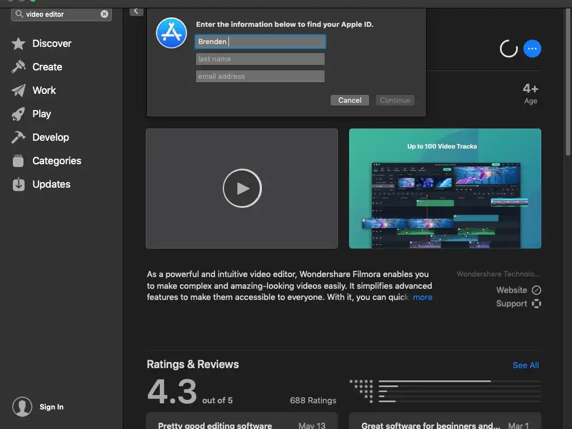
Task: Click the vertical scrollbar
Action: pyautogui.click(x=568, y=82)
